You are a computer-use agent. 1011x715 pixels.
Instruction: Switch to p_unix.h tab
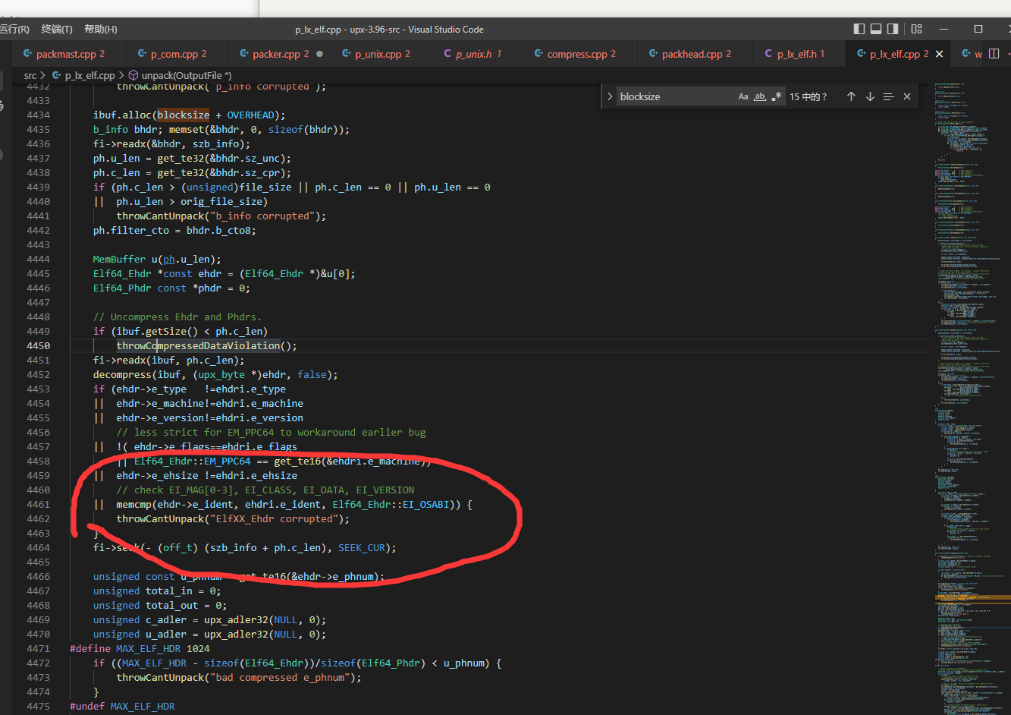pos(473,54)
